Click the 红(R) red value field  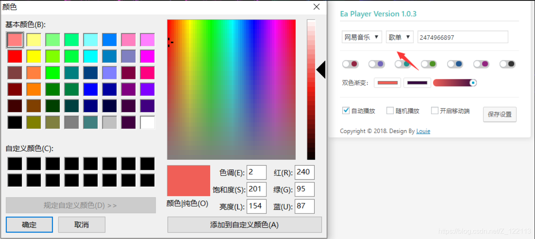click(305, 172)
